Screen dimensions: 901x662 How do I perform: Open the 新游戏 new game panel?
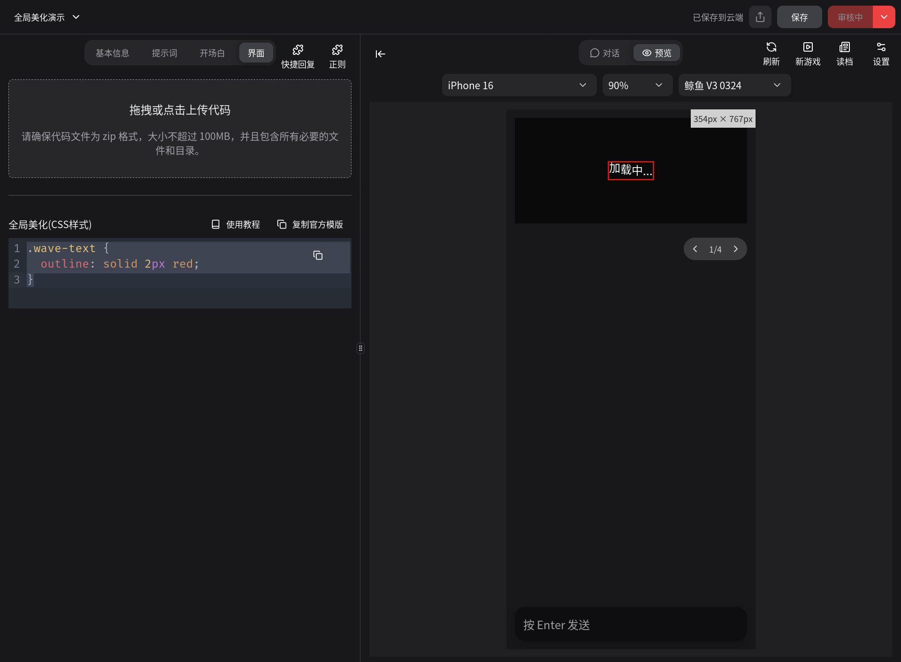[808, 53]
